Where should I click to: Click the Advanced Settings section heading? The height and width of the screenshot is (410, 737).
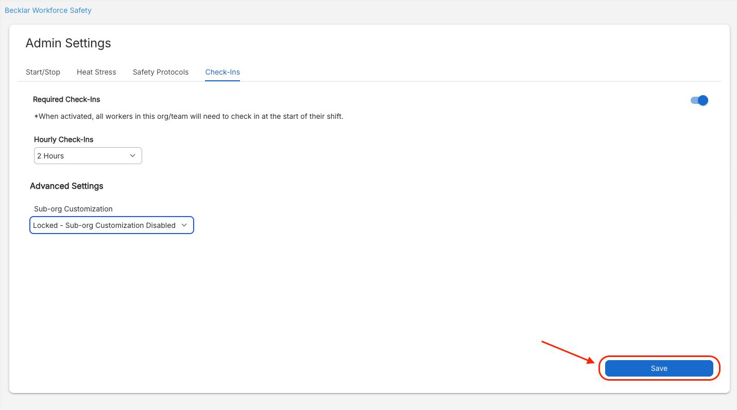click(66, 186)
